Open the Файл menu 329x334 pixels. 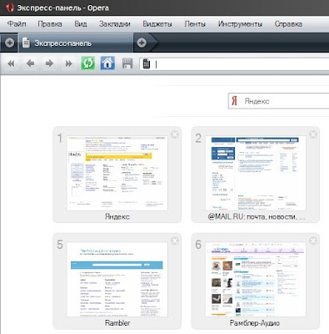coord(17,24)
